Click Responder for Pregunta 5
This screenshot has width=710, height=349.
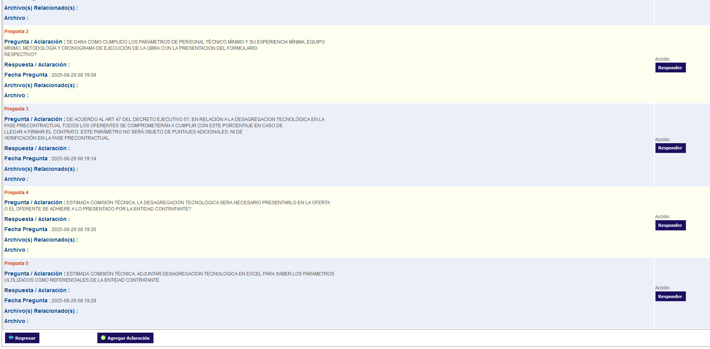[x=670, y=296]
